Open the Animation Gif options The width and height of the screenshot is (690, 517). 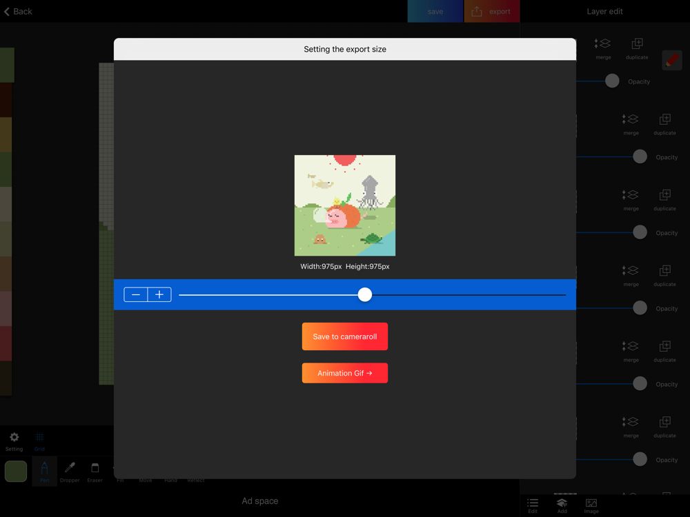coord(345,373)
